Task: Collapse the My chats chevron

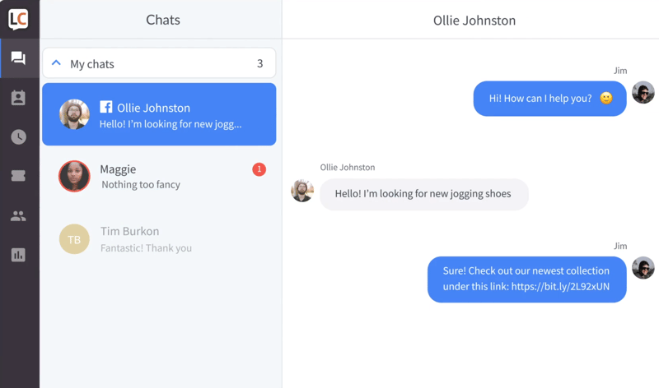Action: (56, 63)
